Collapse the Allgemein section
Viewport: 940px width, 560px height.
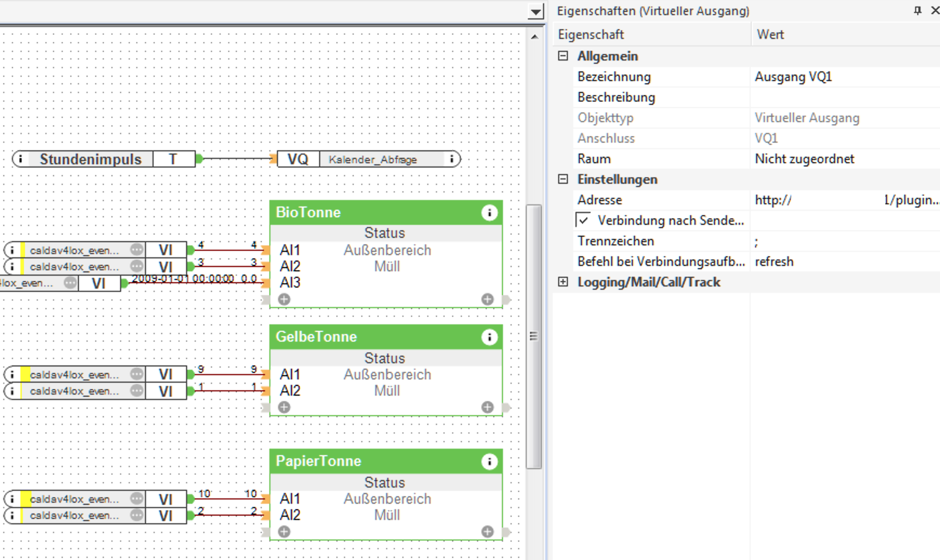click(563, 56)
